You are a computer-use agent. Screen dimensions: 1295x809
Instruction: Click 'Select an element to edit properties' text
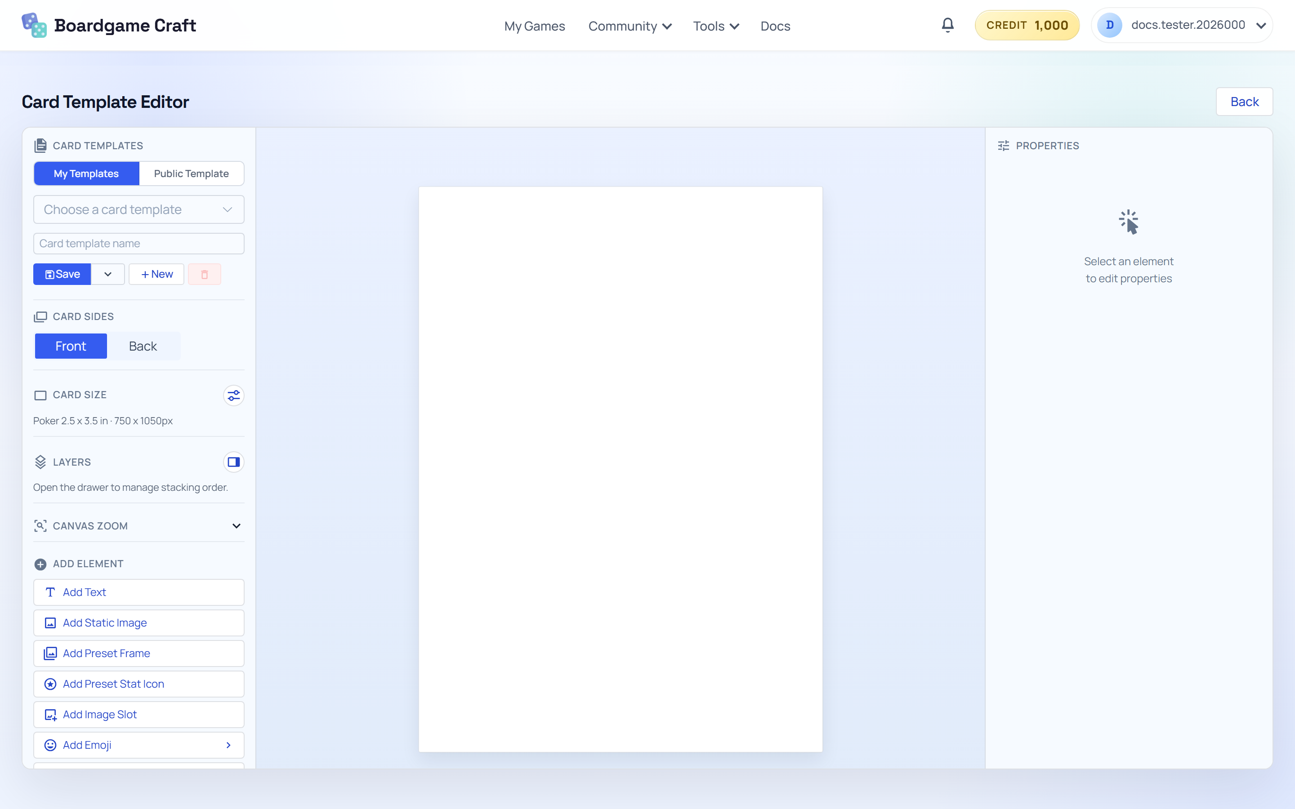[1129, 270]
